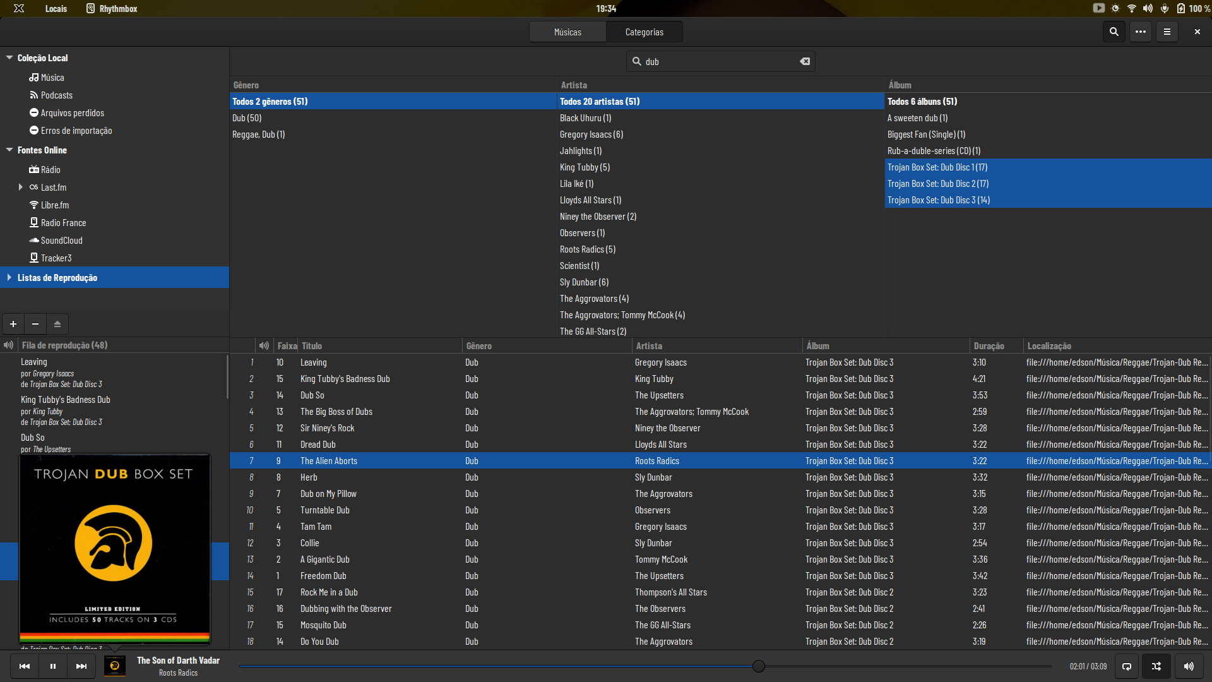Image resolution: width=1212 pixels, height=682 pixels.
Task: Open the three-dots more options menu
Action: click(1140, 32)
